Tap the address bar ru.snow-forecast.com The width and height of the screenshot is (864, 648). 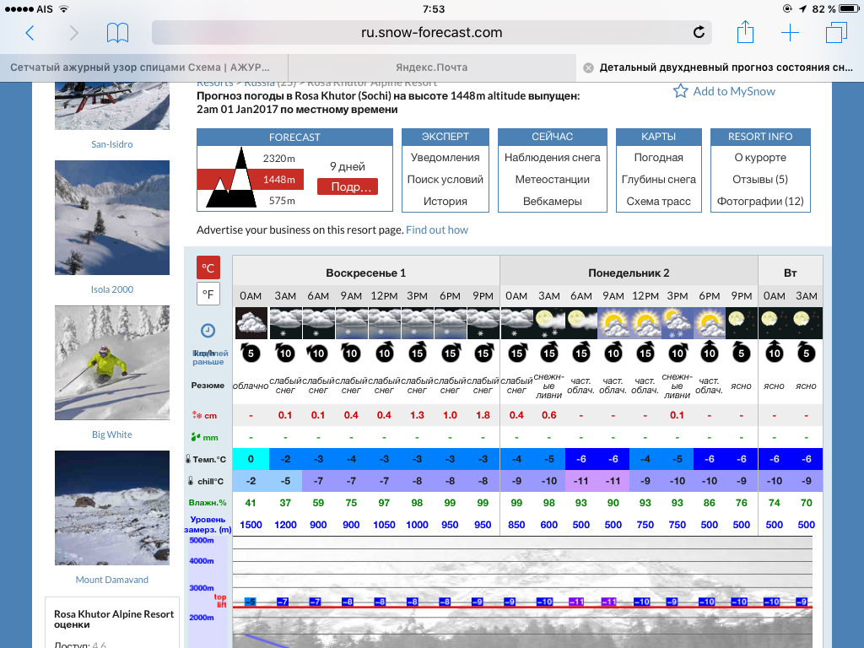click(x=431, y=33)
